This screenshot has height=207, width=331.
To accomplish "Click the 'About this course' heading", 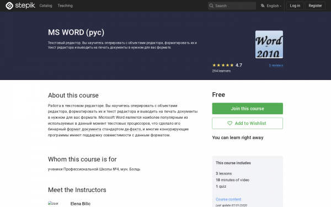I will point(73,95).
